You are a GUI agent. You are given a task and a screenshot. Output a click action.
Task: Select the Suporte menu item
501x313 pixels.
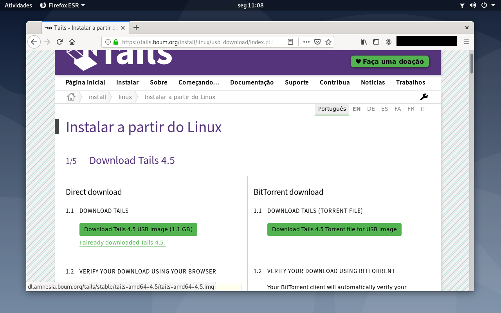click(297, 82)
